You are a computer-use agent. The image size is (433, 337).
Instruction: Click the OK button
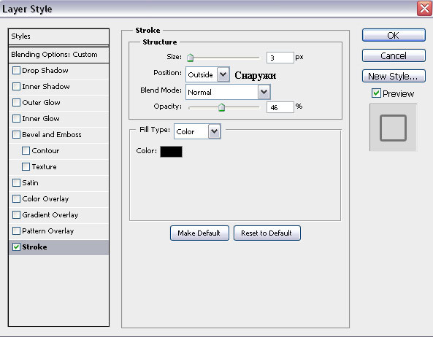pos(394,35)
